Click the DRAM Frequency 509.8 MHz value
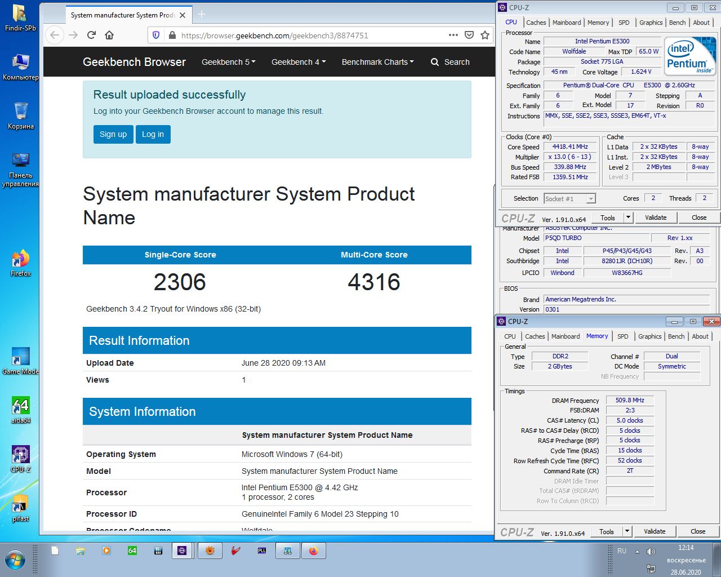This screenshot has width=721, height=577. [x=630, y=400]
